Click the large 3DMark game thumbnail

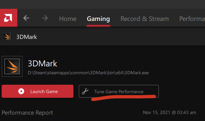tap(12, 66)
